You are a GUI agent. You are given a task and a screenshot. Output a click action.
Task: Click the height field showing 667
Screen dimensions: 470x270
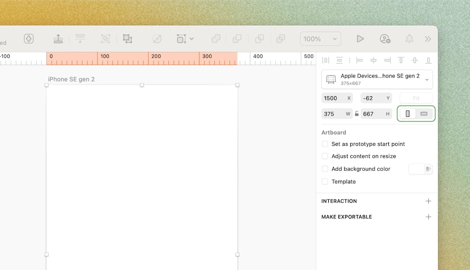[x=376, y=114]
